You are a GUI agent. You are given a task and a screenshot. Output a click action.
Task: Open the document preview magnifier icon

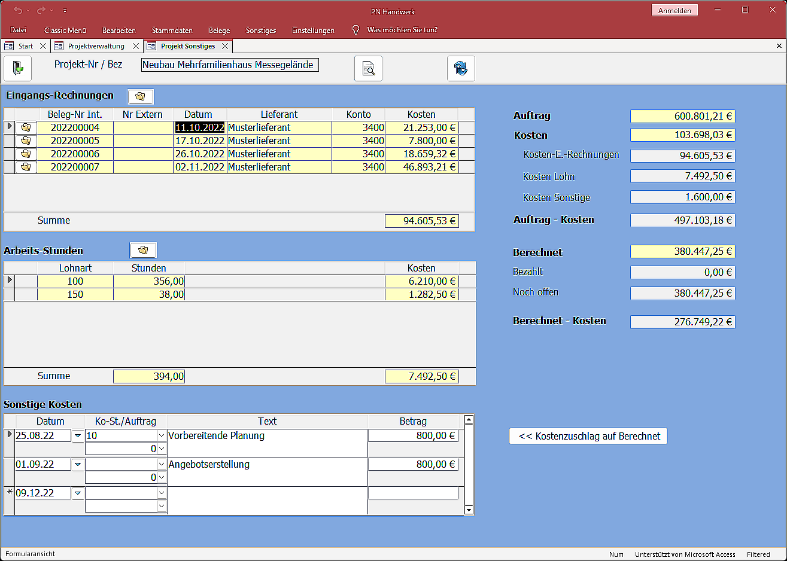[368, 68]
